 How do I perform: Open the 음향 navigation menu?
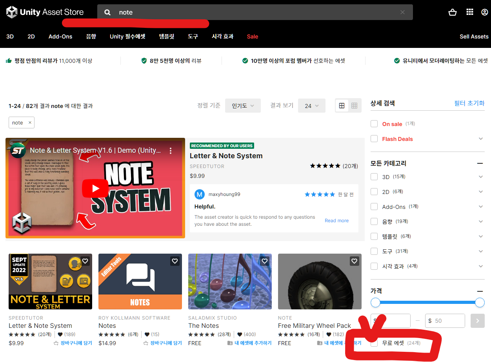pos(91,37)
